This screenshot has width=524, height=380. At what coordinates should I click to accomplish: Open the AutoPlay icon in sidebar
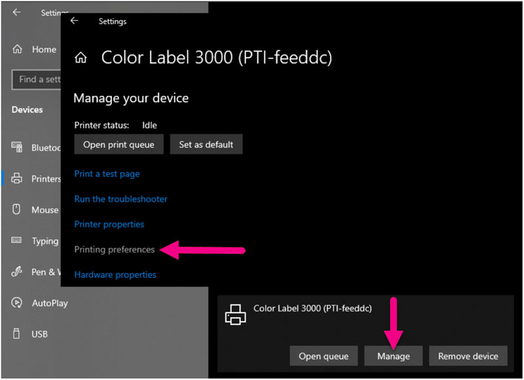coord(17,303)
